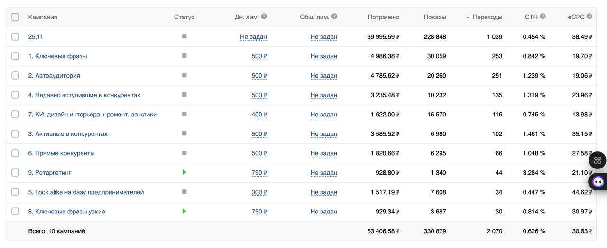Open campaign 3. Активные в конкурентах
Screen dimensions: 607x248
[x=68, y=133]
